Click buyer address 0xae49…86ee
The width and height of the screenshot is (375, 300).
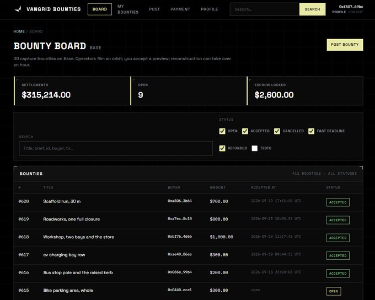[180, 254]
